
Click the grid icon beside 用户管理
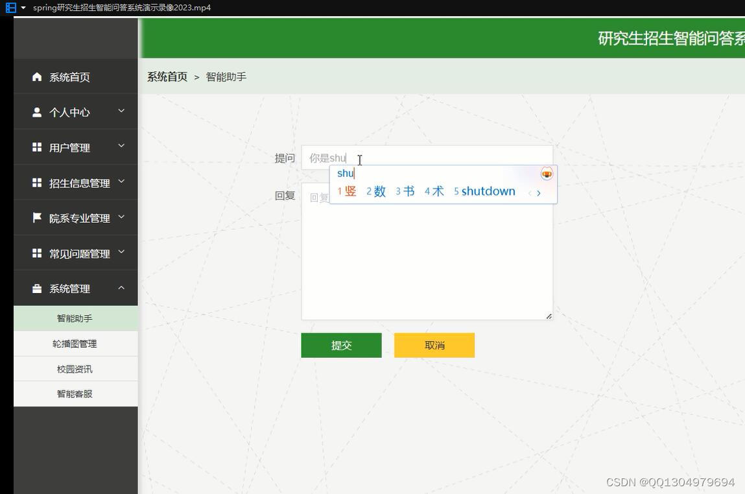pyautogui.click(x=37, y=147)
